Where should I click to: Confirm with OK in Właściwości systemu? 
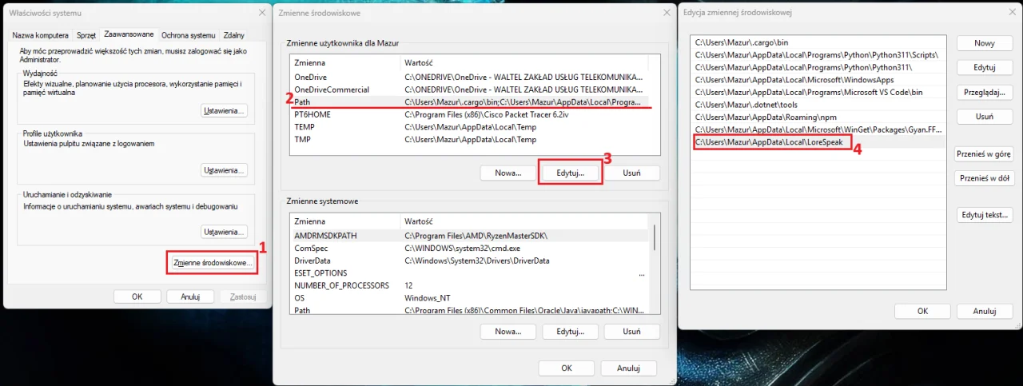click(137, 296)
